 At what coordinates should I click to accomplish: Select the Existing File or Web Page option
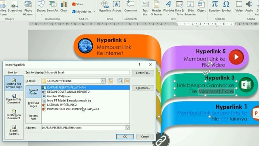coord(14,84)
